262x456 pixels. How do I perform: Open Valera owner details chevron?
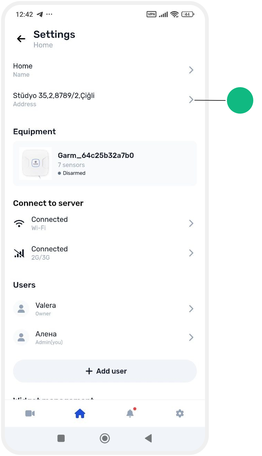(191, 309)
